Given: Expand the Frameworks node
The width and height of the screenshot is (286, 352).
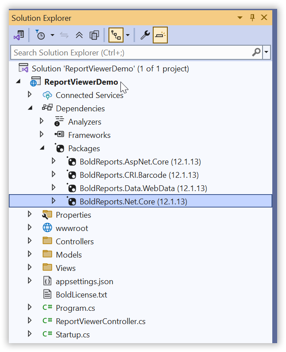Looking at the screenshot, I should point(42,134).
